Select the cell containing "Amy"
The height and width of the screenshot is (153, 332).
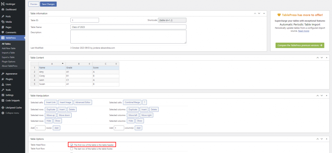(52, 72)
